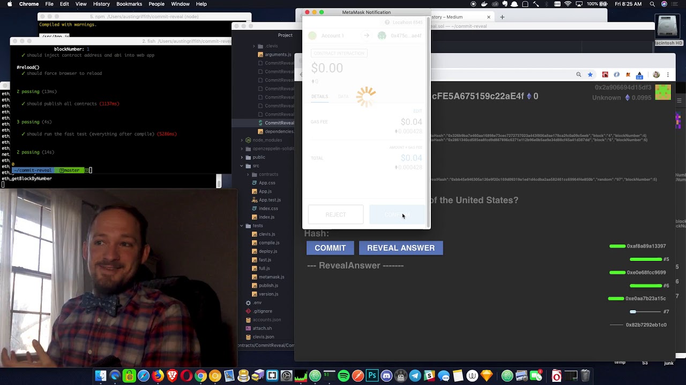Open Spotify from the dock

pyautogui.click(x=343, y=375)
